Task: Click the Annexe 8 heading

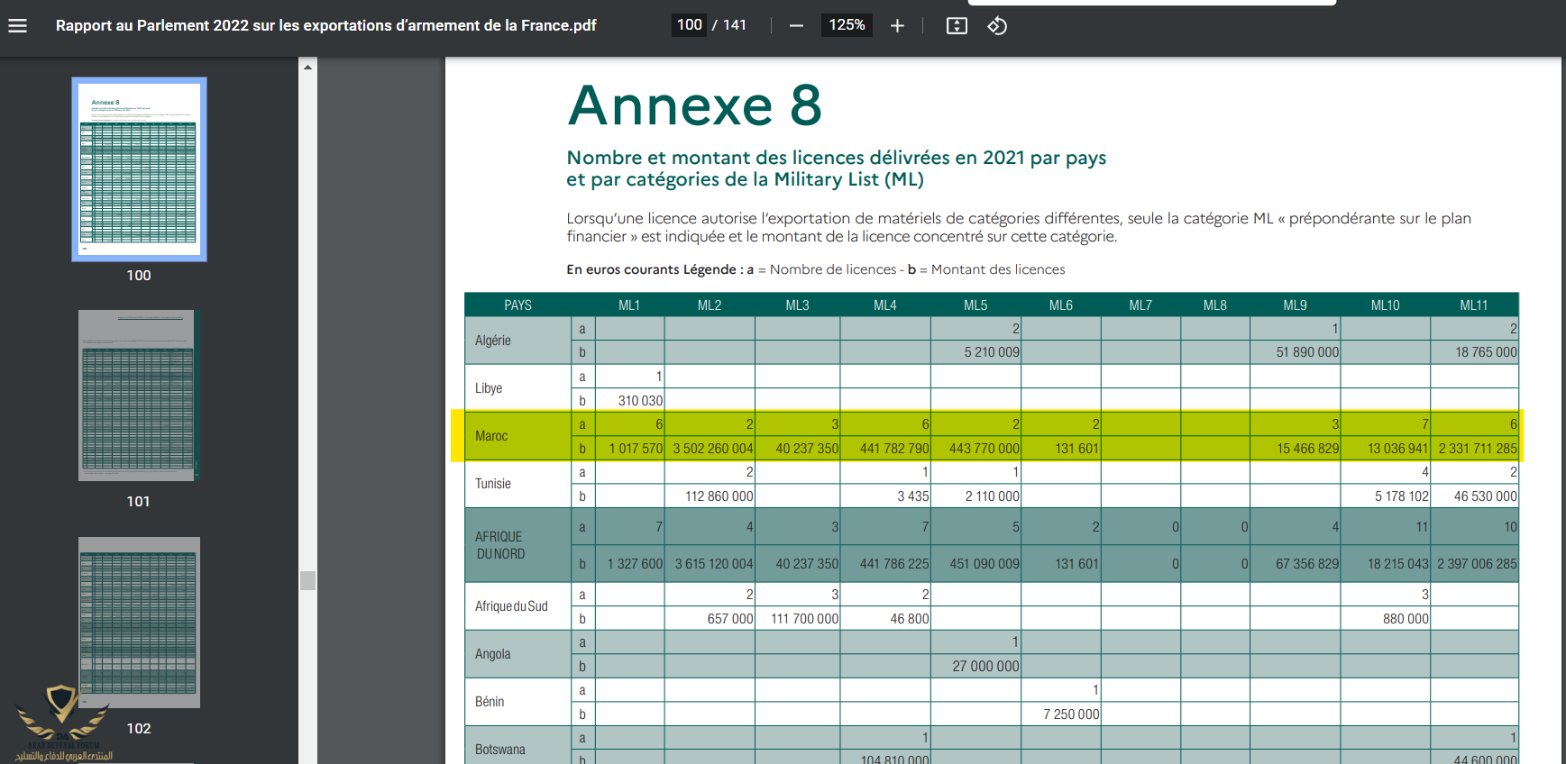Action: click(x=694, y=105)
